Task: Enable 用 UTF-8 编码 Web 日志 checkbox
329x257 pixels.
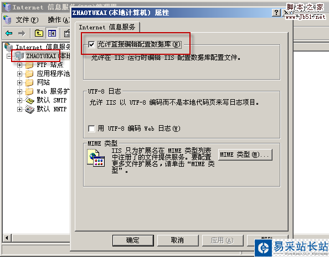Action: coord(91,128)
